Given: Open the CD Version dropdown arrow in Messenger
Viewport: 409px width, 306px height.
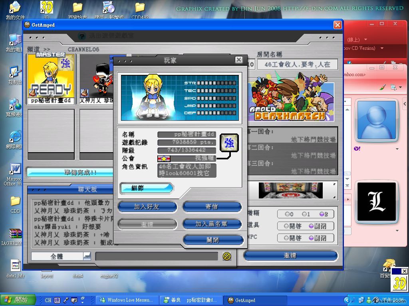Looking at the screenshot, I should pos(382,48).
